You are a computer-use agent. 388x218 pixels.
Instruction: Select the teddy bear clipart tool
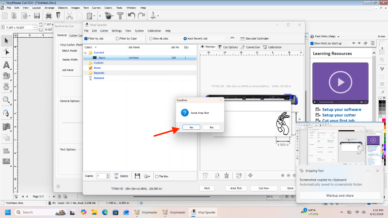(x=6, y=87)
